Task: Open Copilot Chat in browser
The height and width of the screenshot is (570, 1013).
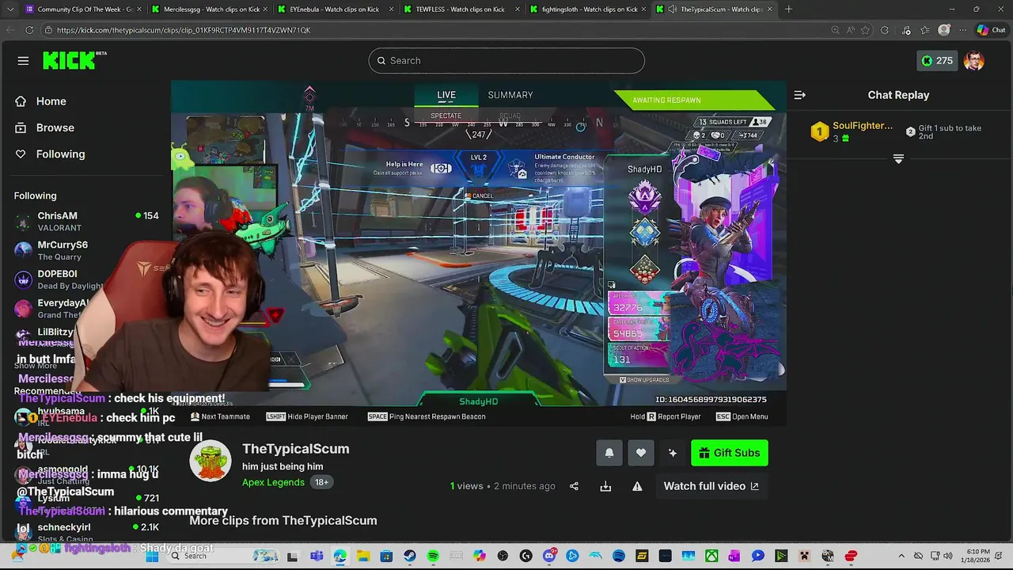Action: click(x=992, y=30)
